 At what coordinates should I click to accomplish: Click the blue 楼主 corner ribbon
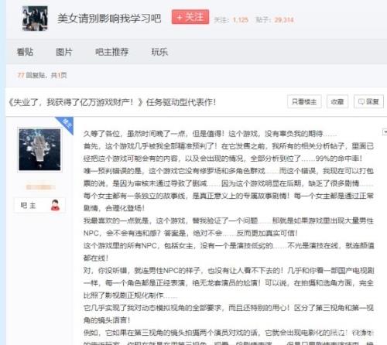coord(66,124)
